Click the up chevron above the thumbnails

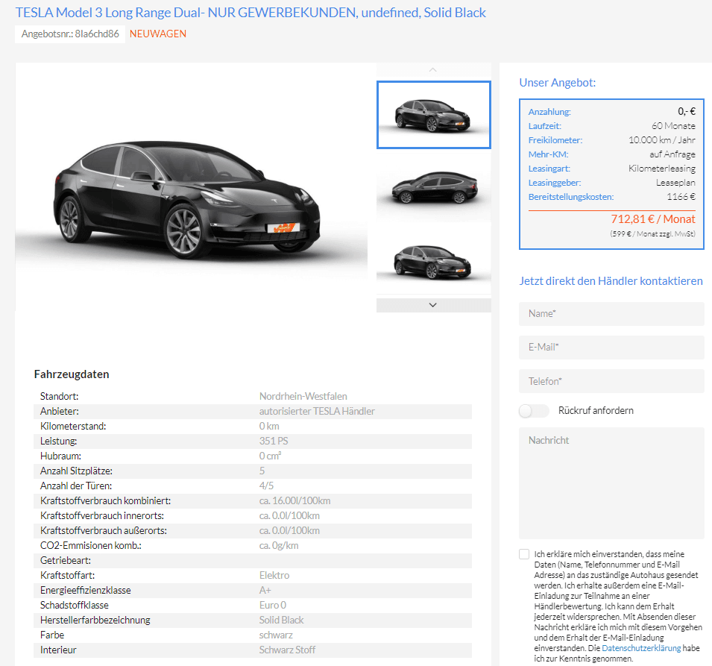(x=432, y=70)
